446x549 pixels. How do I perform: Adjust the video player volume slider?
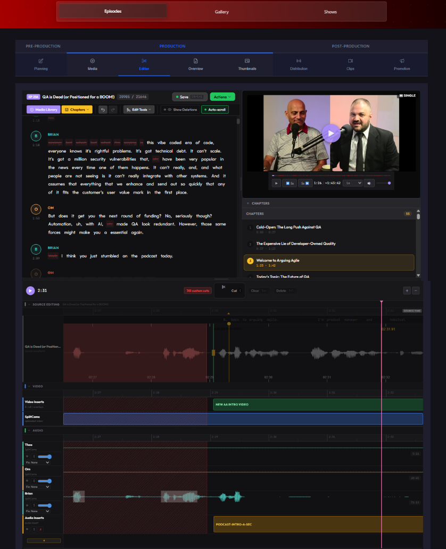tap(383, 183)
